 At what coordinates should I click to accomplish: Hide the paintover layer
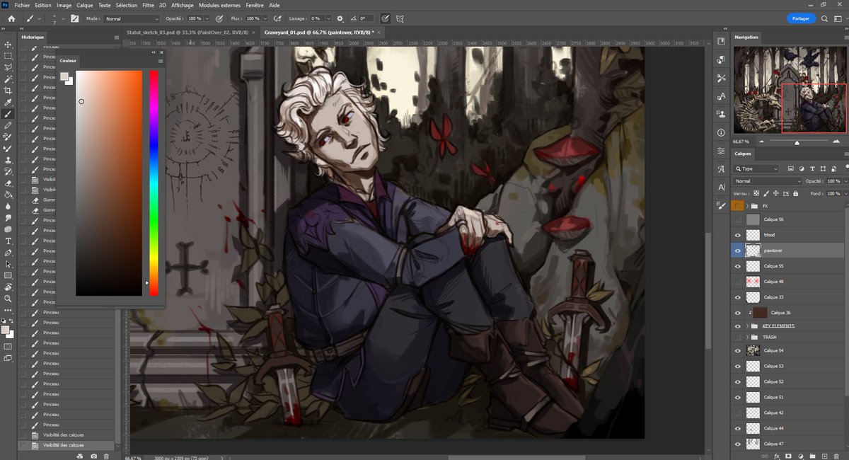[x=738, y=251]
